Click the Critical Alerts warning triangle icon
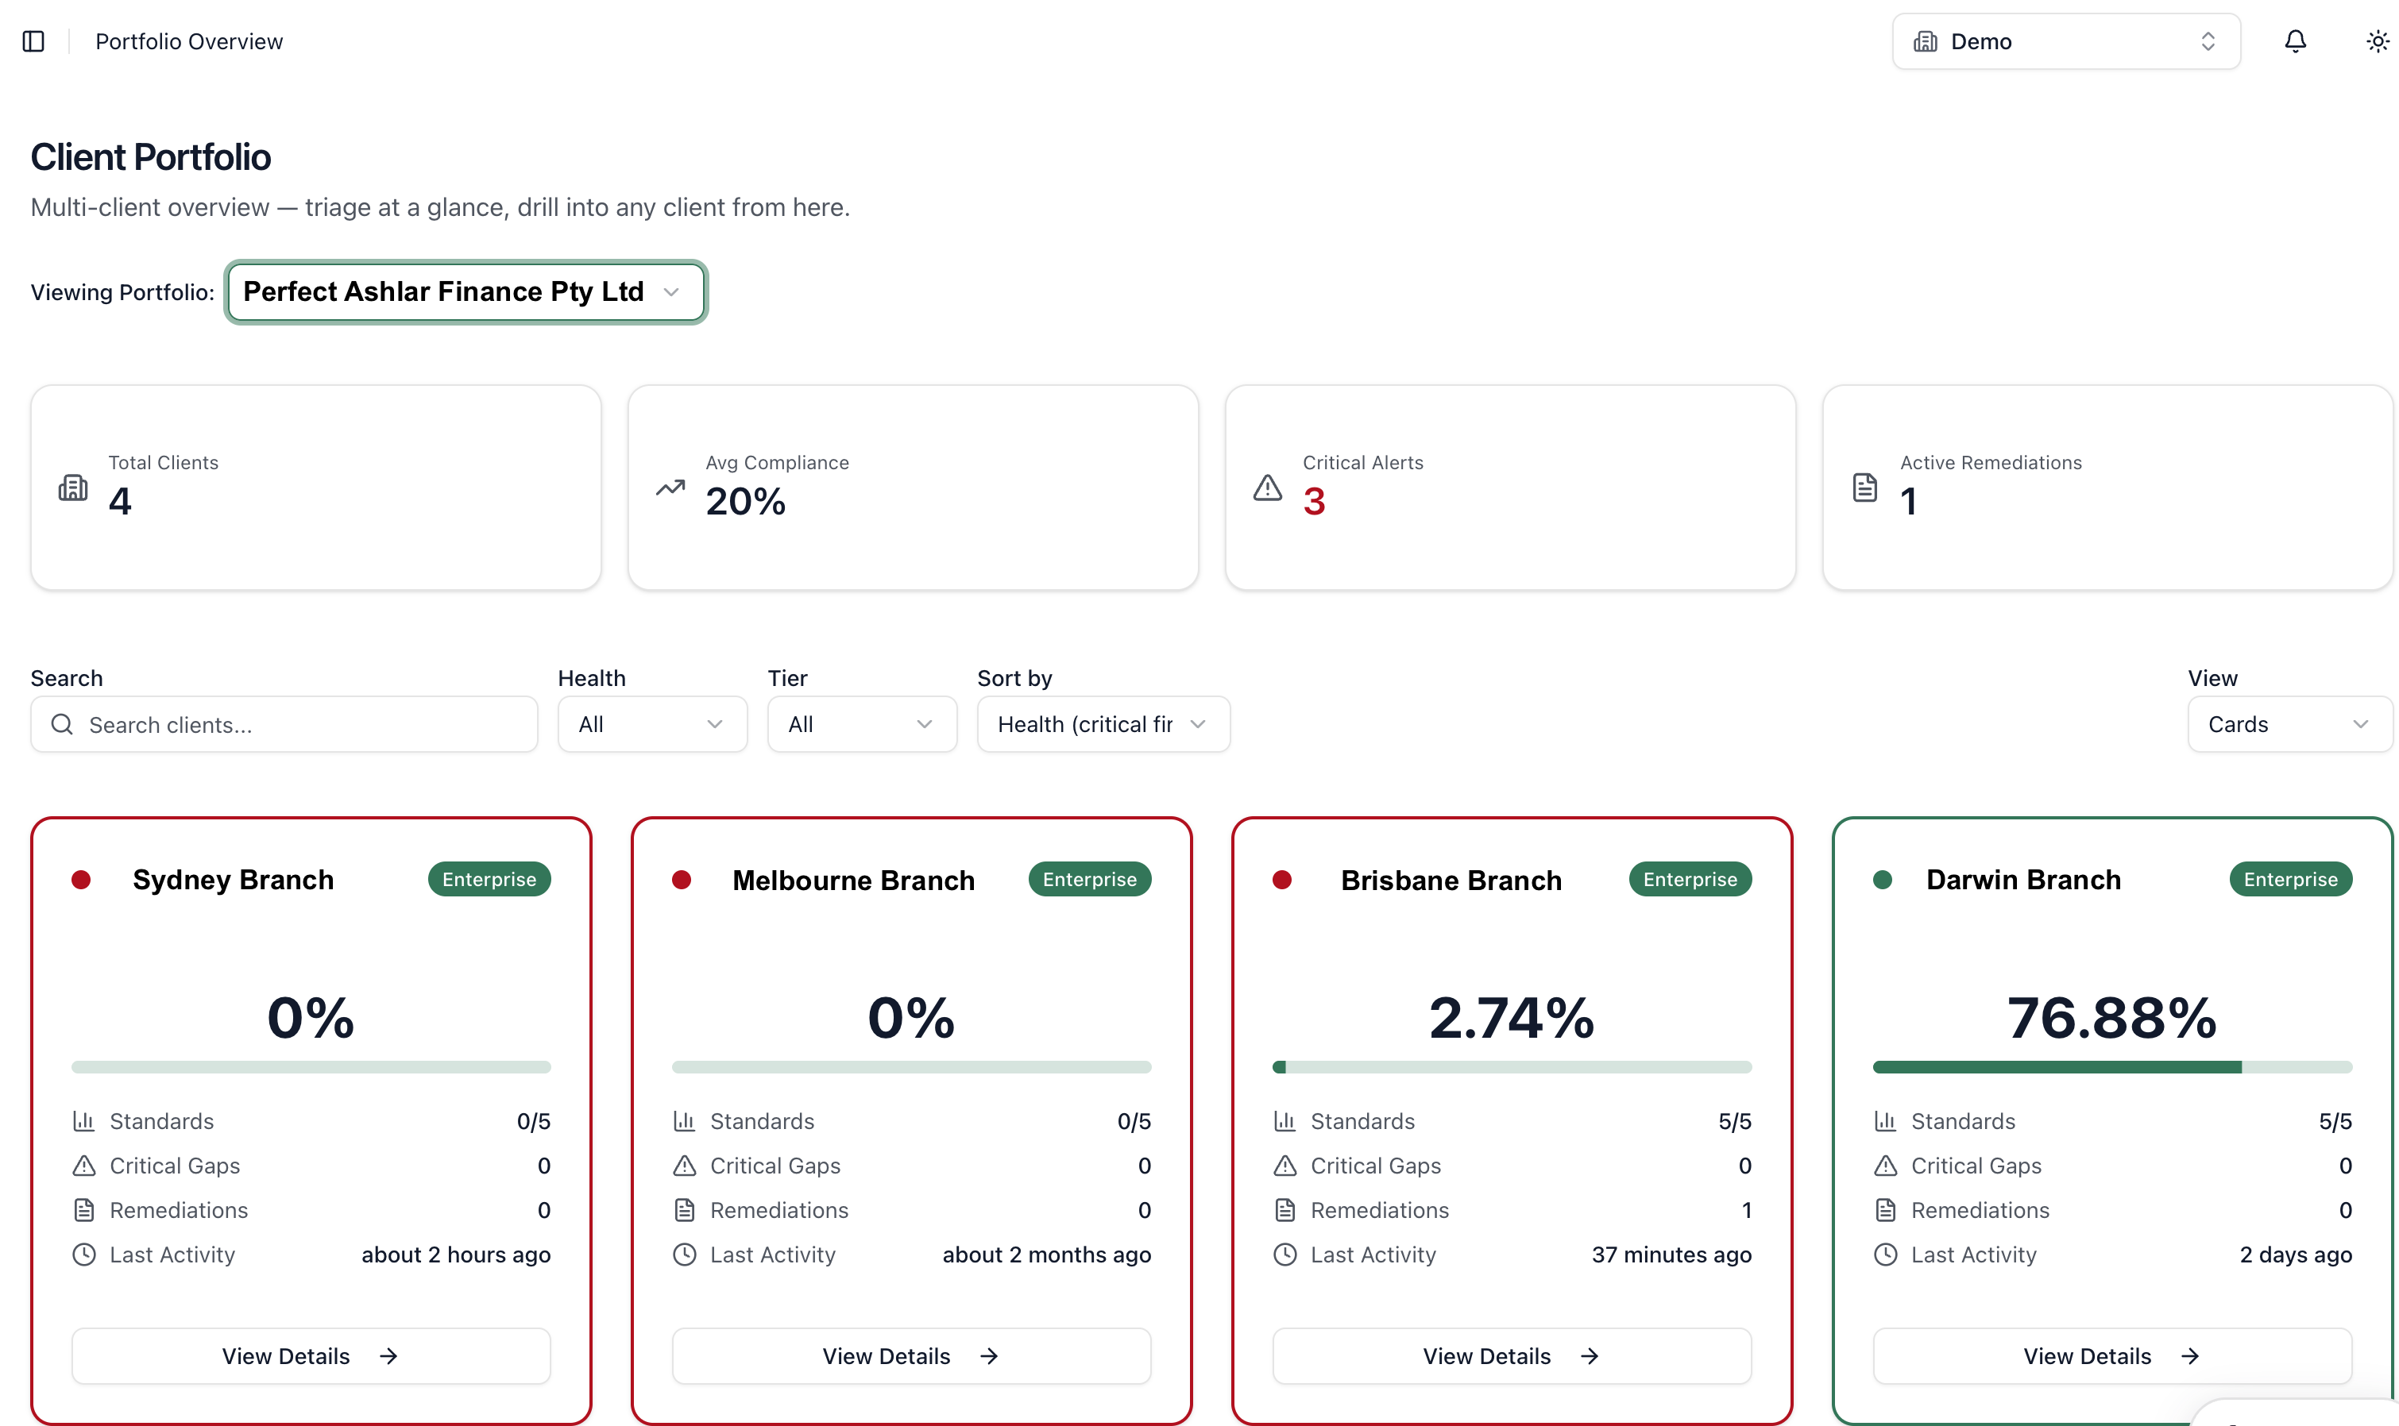Image resolution: width=2399 pixels, height=1426 pixels. click(x=1268, y=488)
